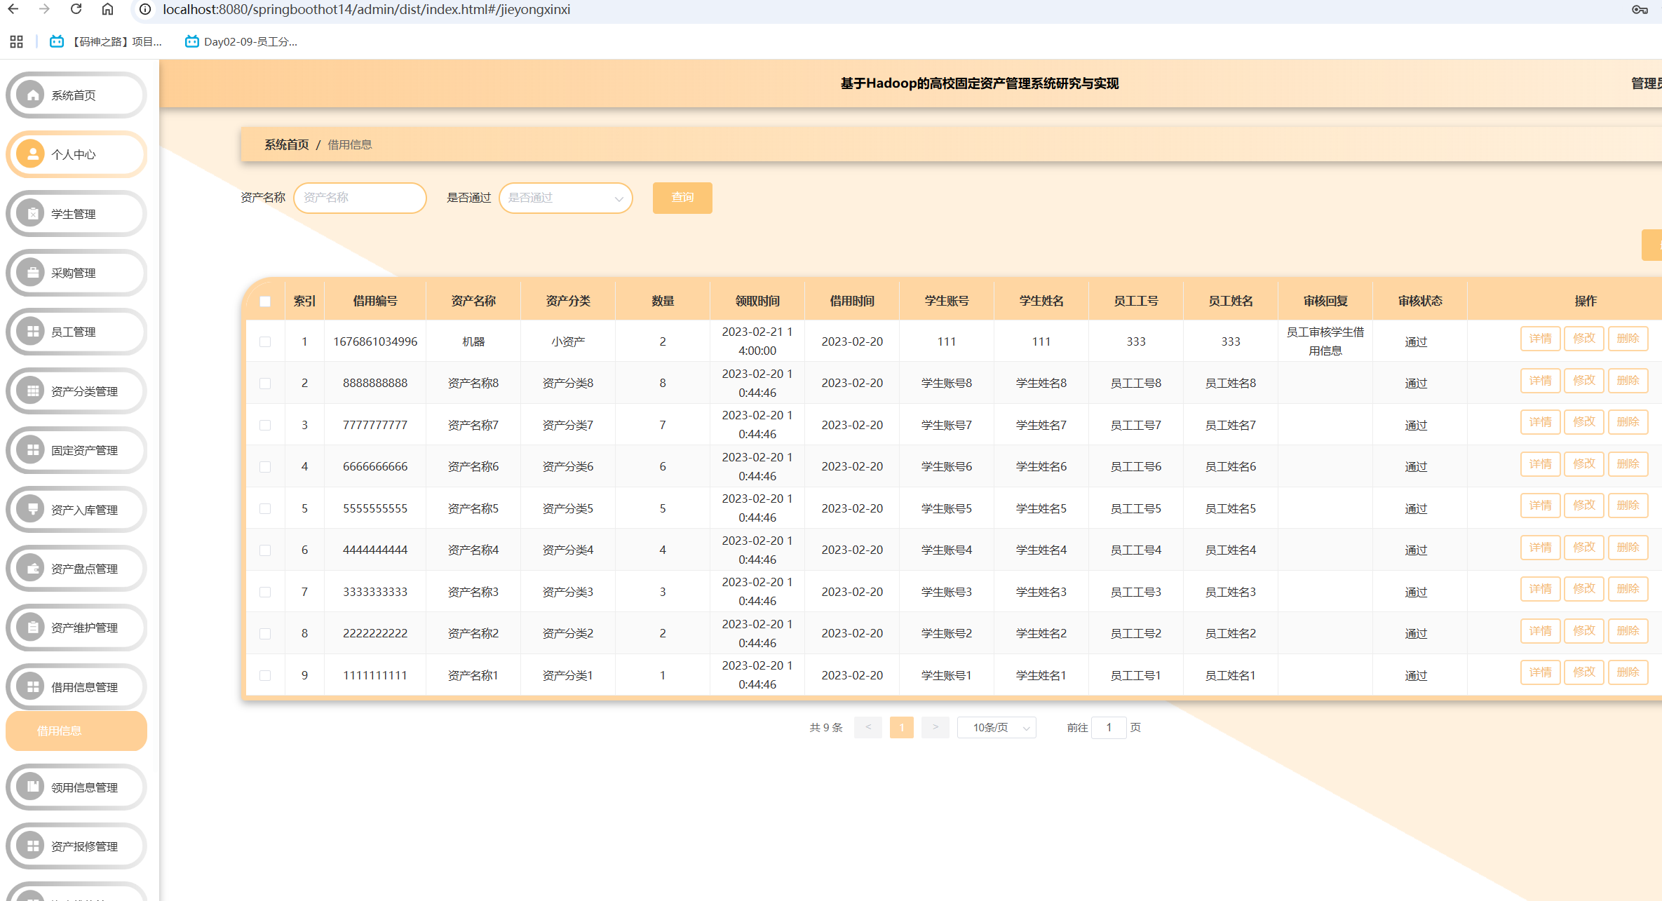Click the browser address bar URL
Viewport: 1662px width, 901px height.
(366, 9)
